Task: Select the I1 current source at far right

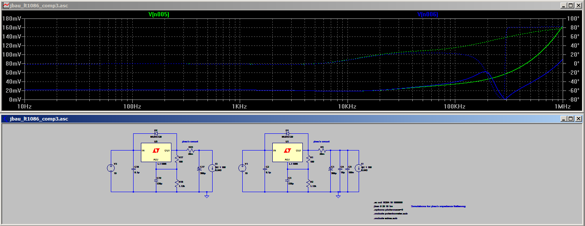Action: (x=358, y=168)
